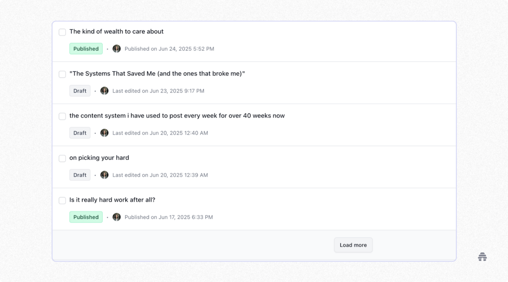Open the draft 'on picking your hard'
508x282 pixels.
click(99, 158)
